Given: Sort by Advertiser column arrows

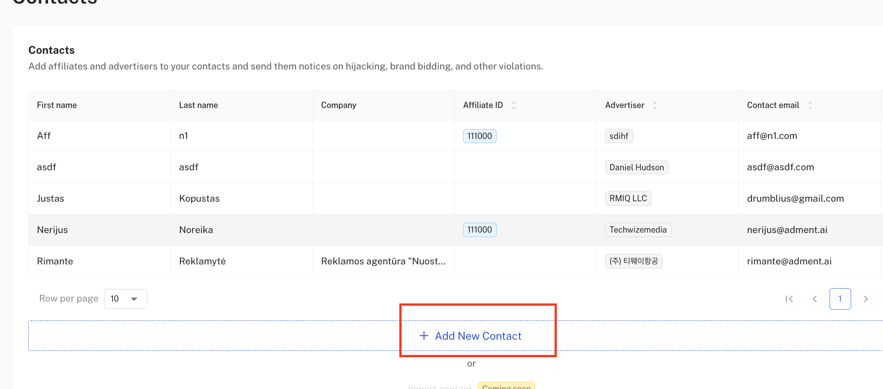Looking at the screenshot, I should point(655,105).
